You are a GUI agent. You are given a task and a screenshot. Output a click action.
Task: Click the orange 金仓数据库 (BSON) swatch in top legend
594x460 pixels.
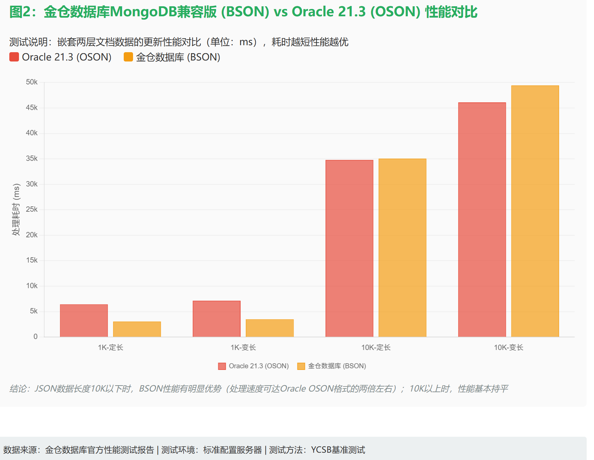[x=128, y=57]
